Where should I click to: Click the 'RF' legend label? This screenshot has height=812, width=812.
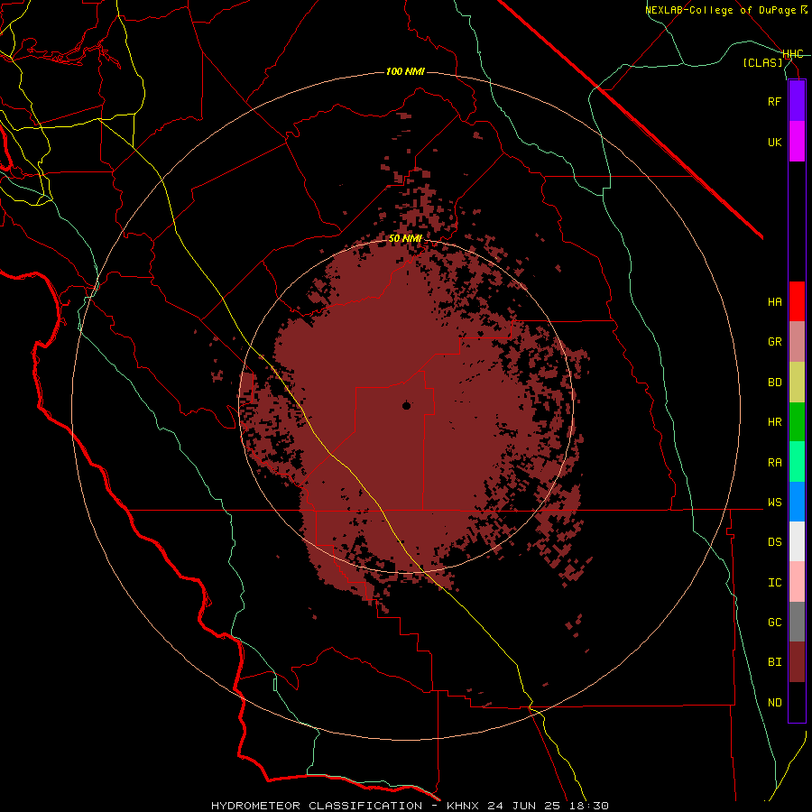[775, 102]
